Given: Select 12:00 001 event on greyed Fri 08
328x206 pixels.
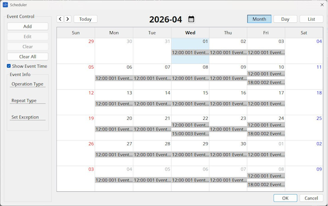Looking at the screenshot, I should (266, 176).
